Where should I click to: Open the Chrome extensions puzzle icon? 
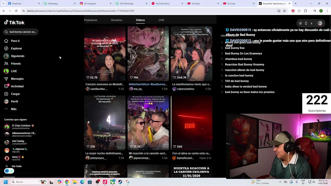coord(306,11)
